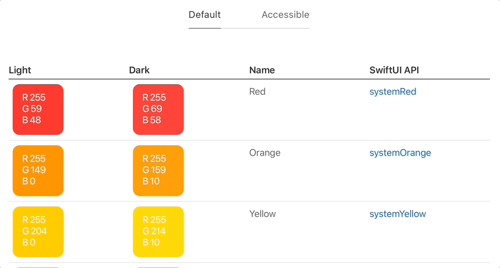This screenshot has width=500, height=268.
Task: Select the Orange name label
Action: tap(265, 152)
